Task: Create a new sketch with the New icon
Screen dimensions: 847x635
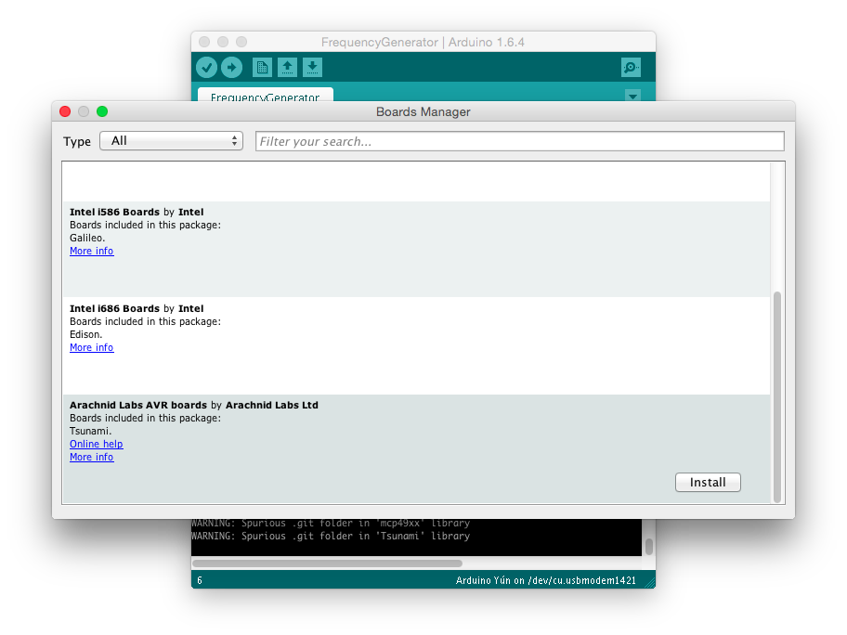Action: point(262,68)
